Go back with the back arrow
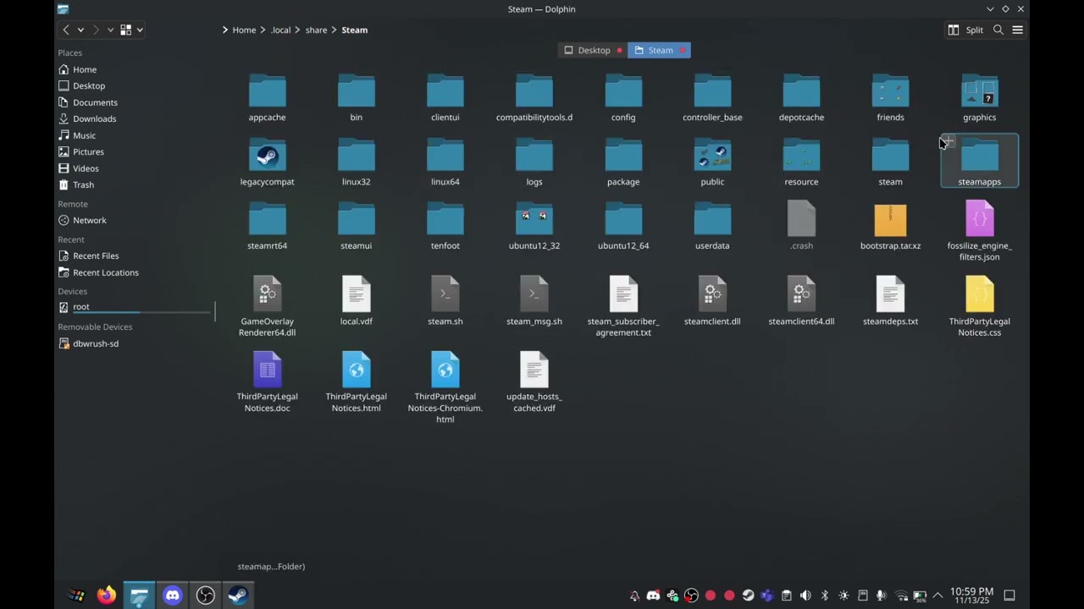 pyautogui.click(x=66, y=30)
